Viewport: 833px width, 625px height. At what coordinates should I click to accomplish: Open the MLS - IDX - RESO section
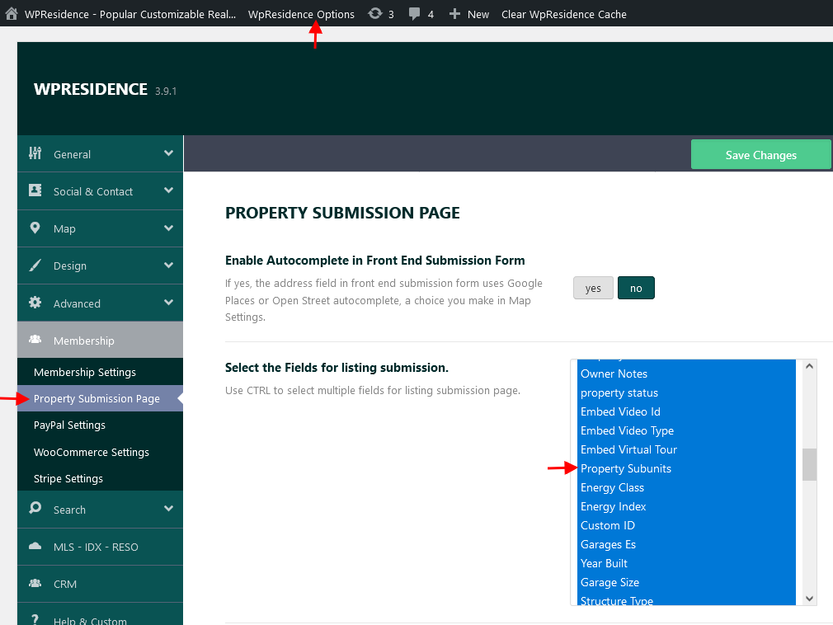(101, 547)
